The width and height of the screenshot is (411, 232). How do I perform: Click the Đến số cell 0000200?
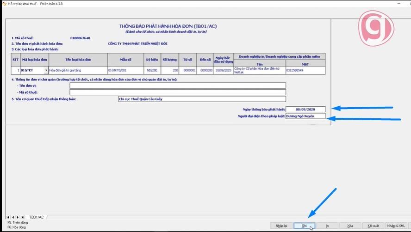tap(205, 70)
